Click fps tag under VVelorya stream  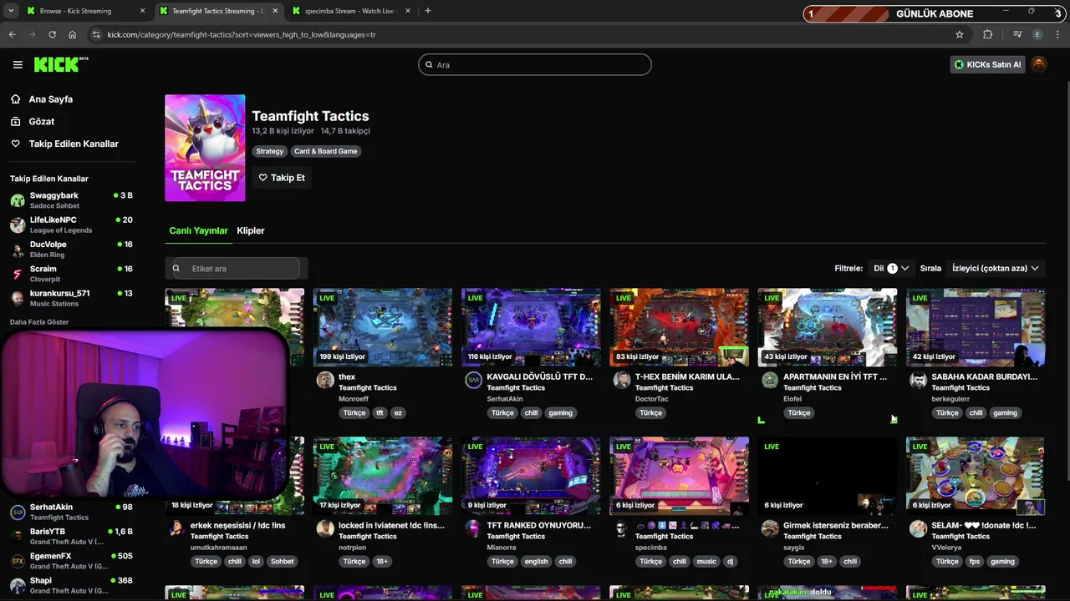pyautogui.click(x=974, y=561)
